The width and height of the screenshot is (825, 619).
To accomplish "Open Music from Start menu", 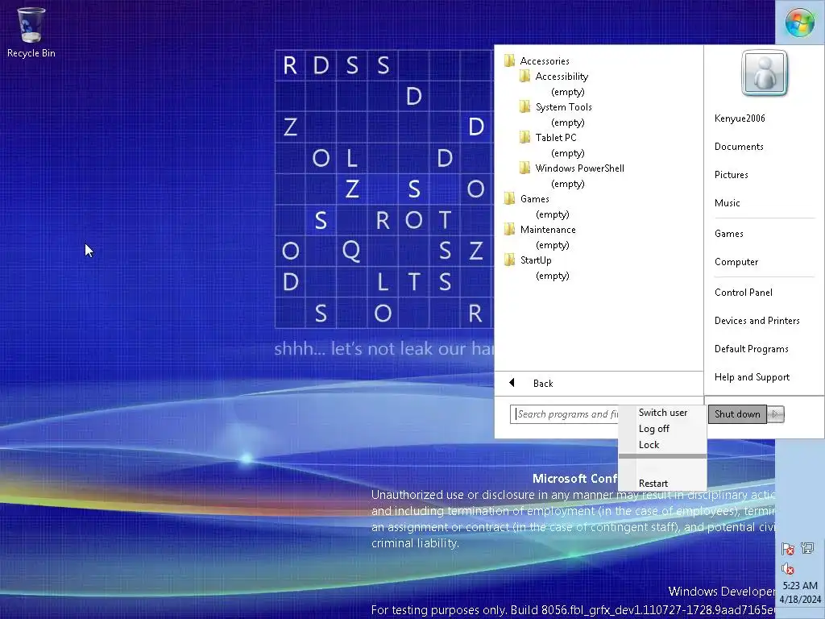I will coord(728,203).
